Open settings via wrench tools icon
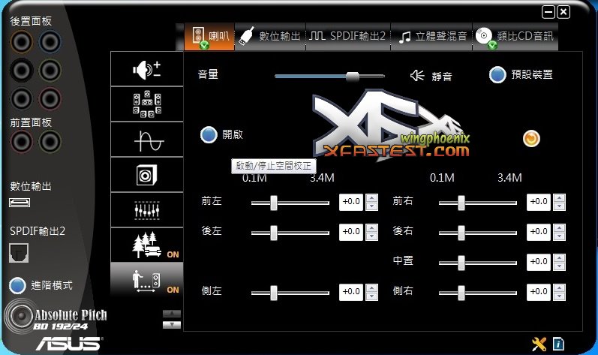The width and height of the screenshot is (598, 355). [539, 344]
